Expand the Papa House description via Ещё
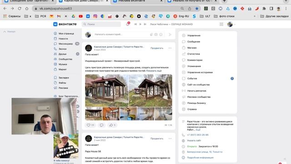This screenshot has width=291, height=164. tap(198, 130)
